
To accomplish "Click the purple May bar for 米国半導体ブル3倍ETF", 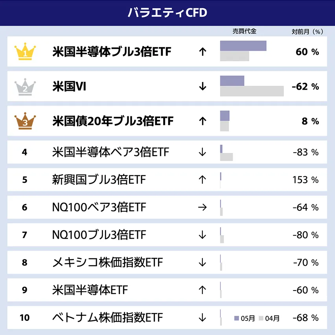I will (243, 46).
